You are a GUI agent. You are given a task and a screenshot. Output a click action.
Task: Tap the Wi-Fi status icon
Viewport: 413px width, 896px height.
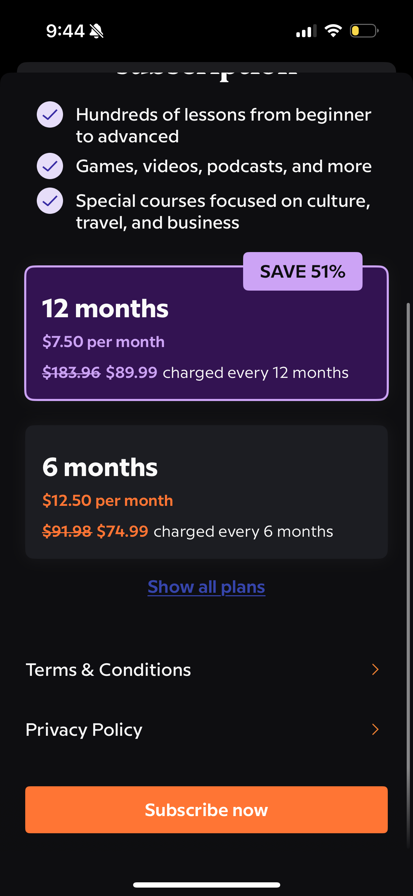(x=333, y=31)
